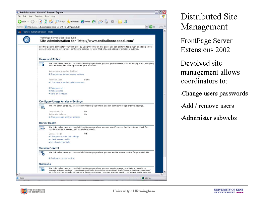Open the Favorites star toolbar button
Viewport: 268px width, 201px height.
tap(73, 21)
